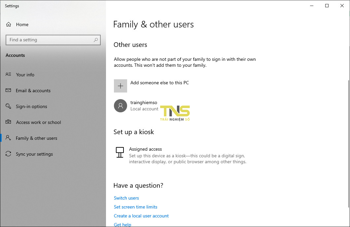Follow Create a local user account link
Image resolution: width=350 pixels, height=227 pixels.
click(x=141, y=216)
